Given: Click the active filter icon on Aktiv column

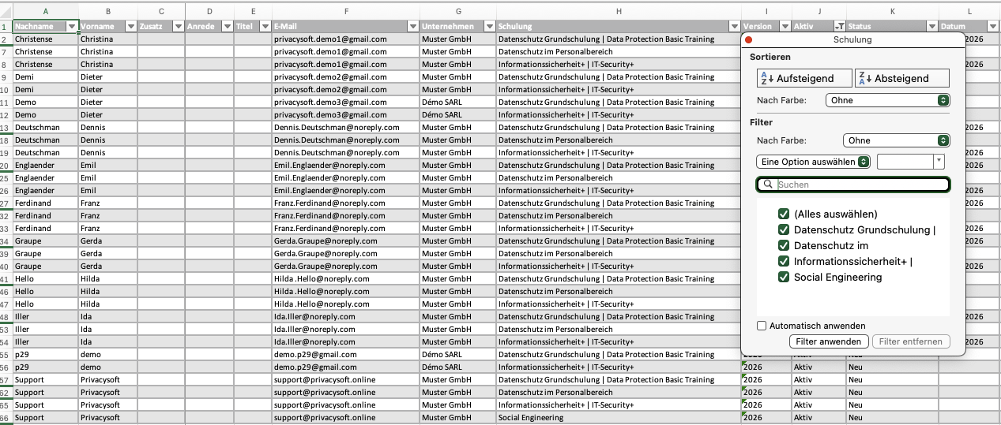Looking at the screenshot, I should coord(839,27).
